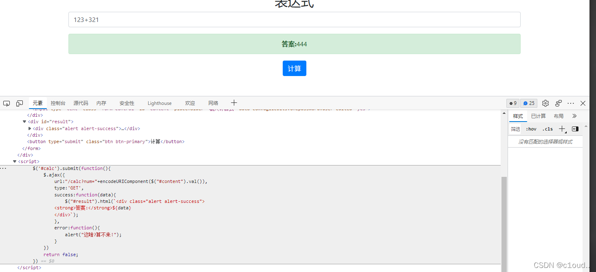Click the $('#calc').submit(function(){ line
The height and width of the screenshot is (272, 596).
(x=72, y=168)
